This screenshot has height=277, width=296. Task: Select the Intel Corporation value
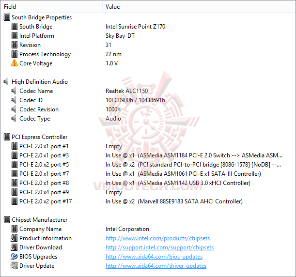(x=127, y=229)
